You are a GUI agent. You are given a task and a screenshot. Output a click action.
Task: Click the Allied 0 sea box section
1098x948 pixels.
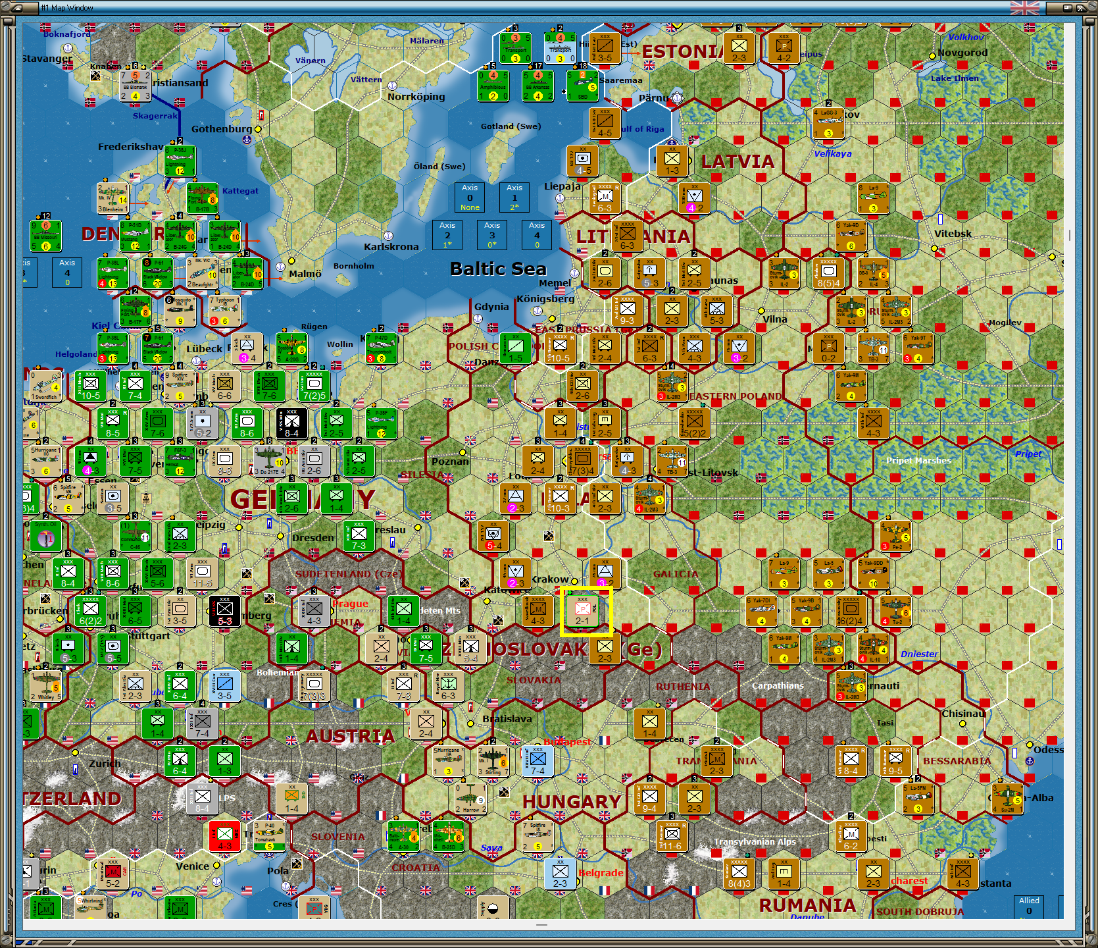[x=1029, y=907]
